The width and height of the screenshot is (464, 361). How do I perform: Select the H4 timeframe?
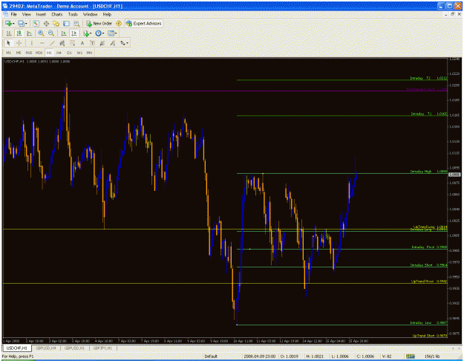coord(59,53)
